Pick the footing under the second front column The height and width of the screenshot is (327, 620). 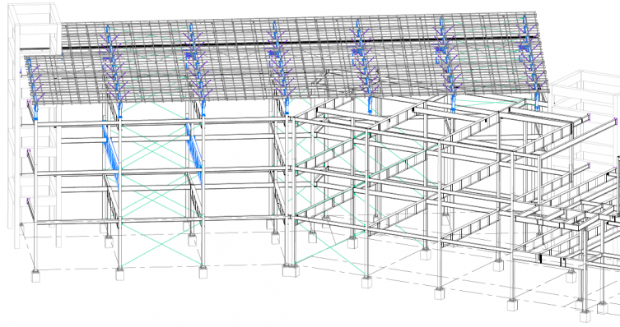pyautogui.click(x=120, y=274)
